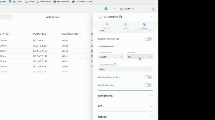Image resolution: width=215 pixels, height=120 pixels.
Task: Open the Shaare link bookmark
Action: pos(61,2)
